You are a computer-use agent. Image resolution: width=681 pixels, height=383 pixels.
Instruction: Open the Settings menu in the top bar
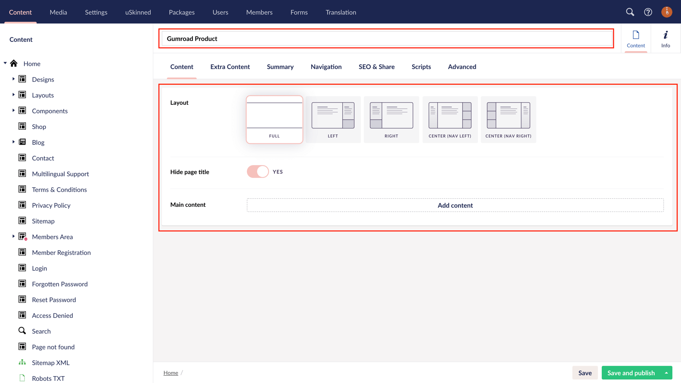coord(96,12)
